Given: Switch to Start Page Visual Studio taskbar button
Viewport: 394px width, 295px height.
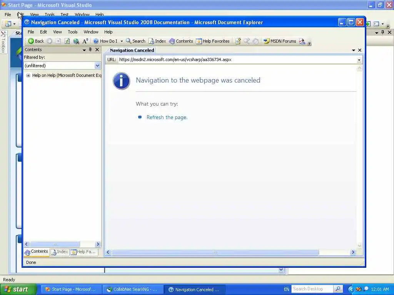Looking at the screenshot, I should pyautogui.click(x=71, y=289).
